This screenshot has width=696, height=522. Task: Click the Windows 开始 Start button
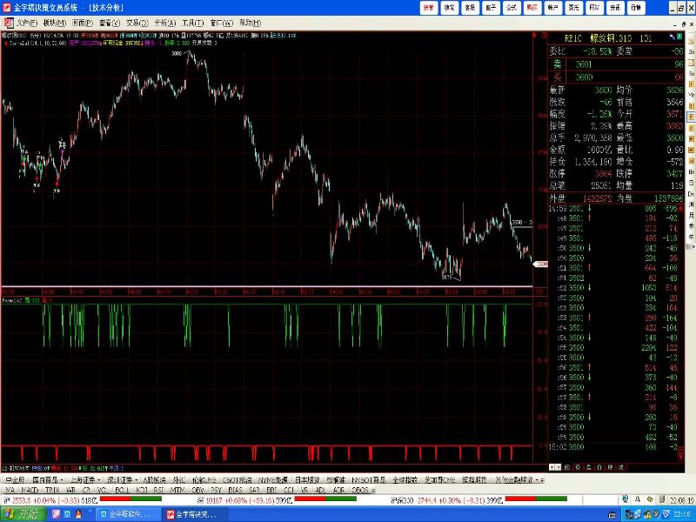pos(24,514)
